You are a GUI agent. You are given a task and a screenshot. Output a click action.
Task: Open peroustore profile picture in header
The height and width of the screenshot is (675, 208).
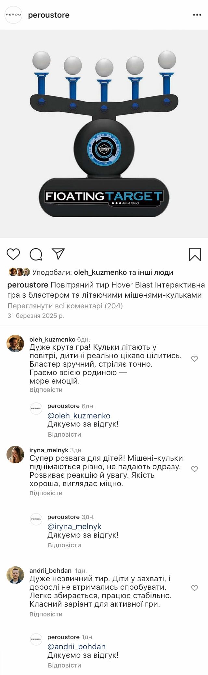click(13, 15)
